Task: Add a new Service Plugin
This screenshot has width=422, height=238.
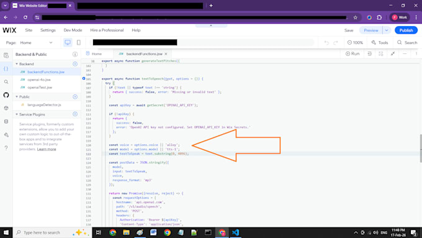Action: point(75,114)
